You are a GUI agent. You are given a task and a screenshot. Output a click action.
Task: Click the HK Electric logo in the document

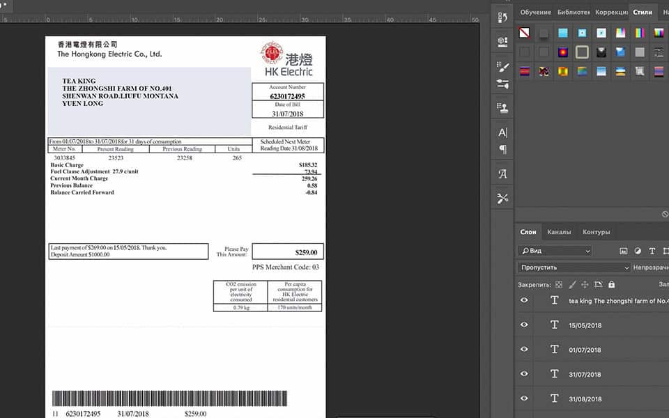pyautogui.click(x=287, y=59)
